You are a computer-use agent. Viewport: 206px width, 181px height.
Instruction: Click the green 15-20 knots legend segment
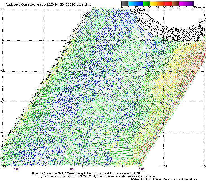coord(146,3)
